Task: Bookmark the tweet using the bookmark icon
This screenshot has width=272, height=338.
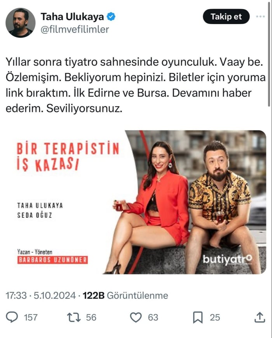Action: pyautogui.click(x=198, y=317)
